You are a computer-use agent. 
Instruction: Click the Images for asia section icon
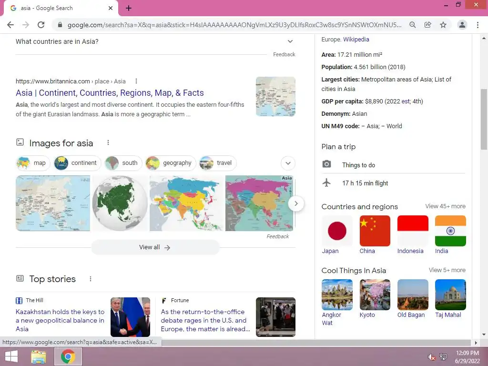pos(20,142)
